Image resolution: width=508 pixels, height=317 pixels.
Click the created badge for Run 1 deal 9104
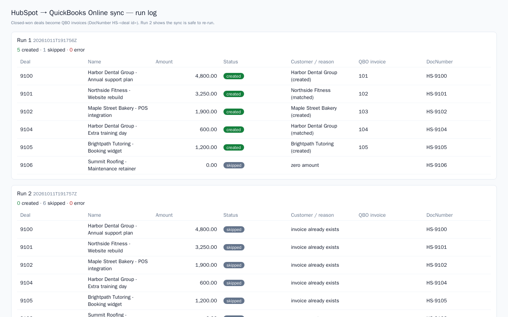click(234, 130)
